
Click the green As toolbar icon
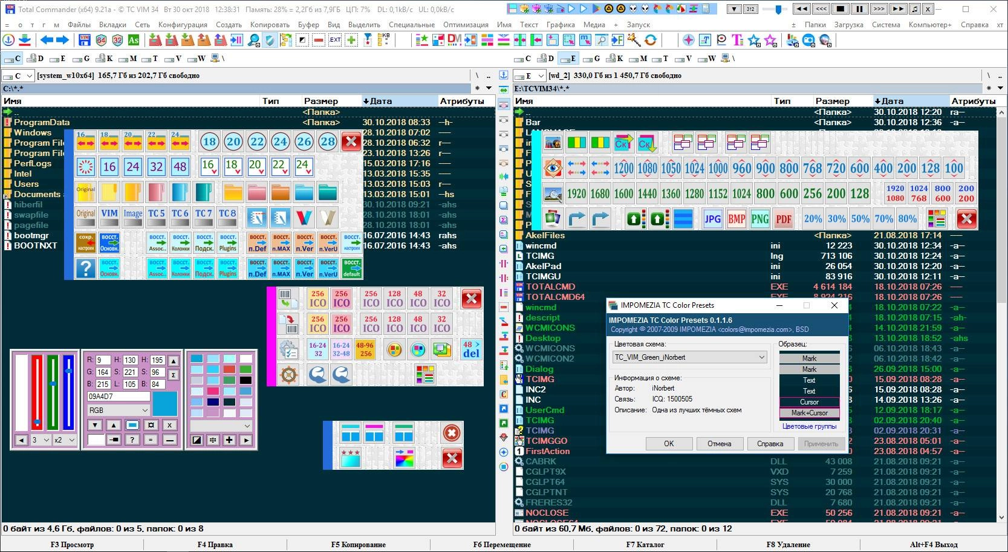[x=134, y=41]
